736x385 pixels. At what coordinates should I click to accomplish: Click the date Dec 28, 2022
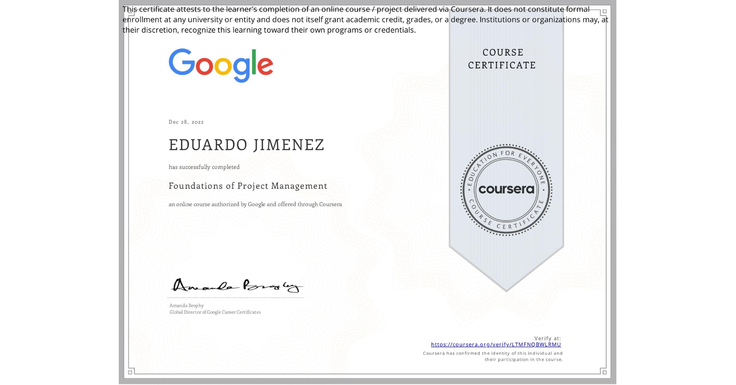tap(186, 122)
